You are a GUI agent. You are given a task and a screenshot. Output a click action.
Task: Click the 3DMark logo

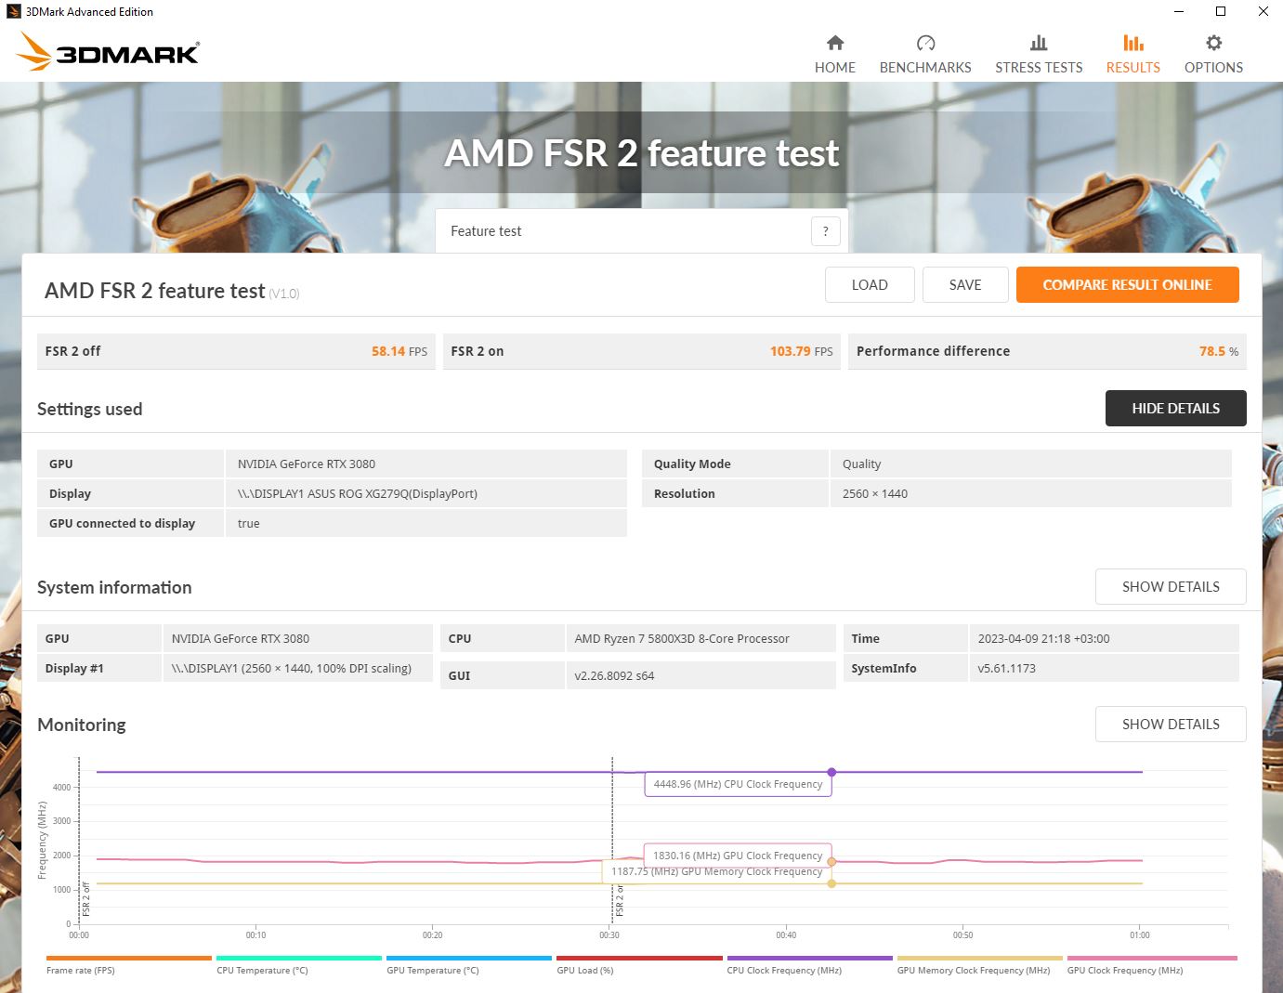pos(108,52)
